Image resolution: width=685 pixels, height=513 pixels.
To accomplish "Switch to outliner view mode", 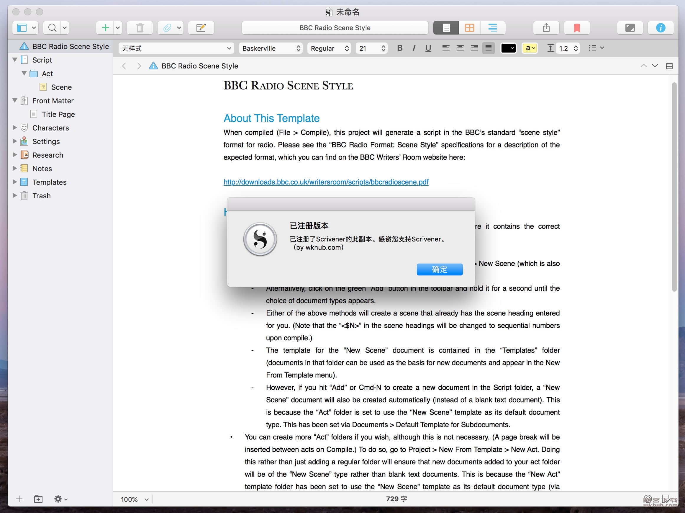I will [x=493, y=28].
